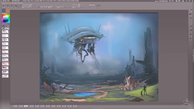Select the Pen & Ink tool
Screen dimensions: 194x109
click(x=5, y=56)
